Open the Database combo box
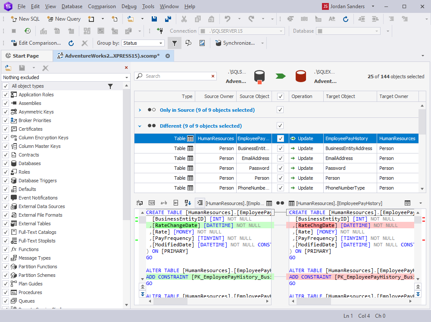The width and height of the screenshot is (431, 322). (348, 31)
